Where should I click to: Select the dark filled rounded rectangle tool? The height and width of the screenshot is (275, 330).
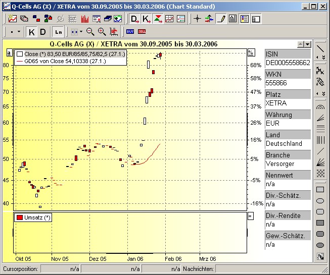coord(320,234)
